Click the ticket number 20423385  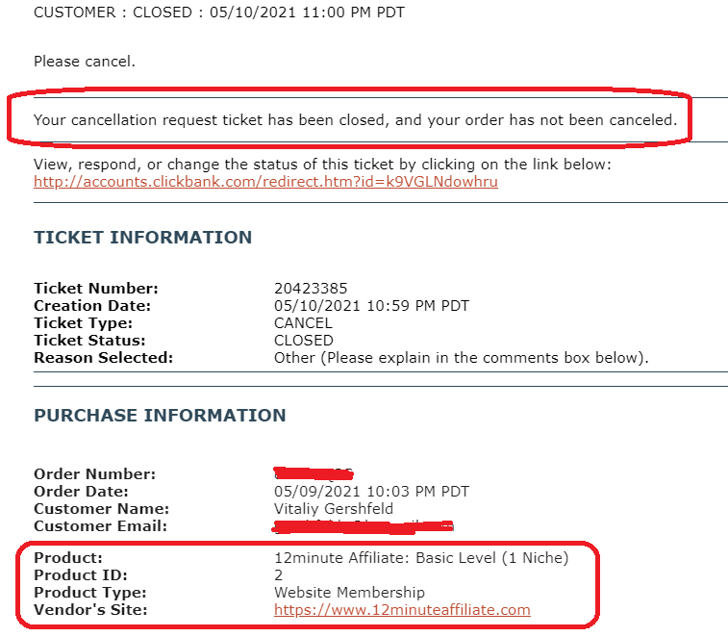(311, 289)
